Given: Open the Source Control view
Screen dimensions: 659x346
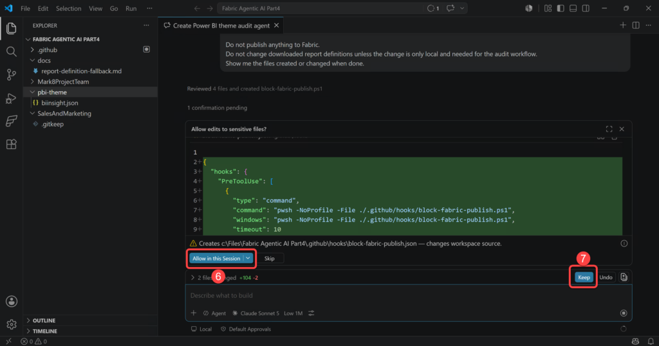Looking at the screenshot, I should click(12, 74).
